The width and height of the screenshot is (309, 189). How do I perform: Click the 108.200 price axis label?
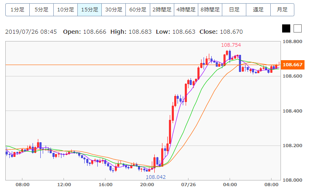(x=292, y=146)
